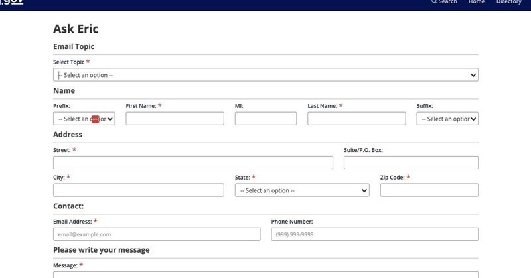
Task: Click the First Name input field
Action: click(x=175, y=119)
